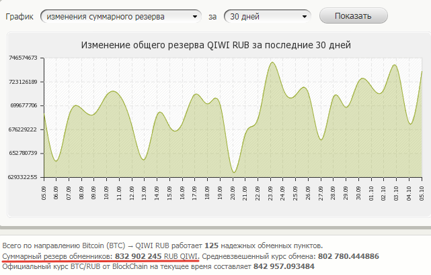
Task: Click the x-axis date 07.09
Action: 69,193
